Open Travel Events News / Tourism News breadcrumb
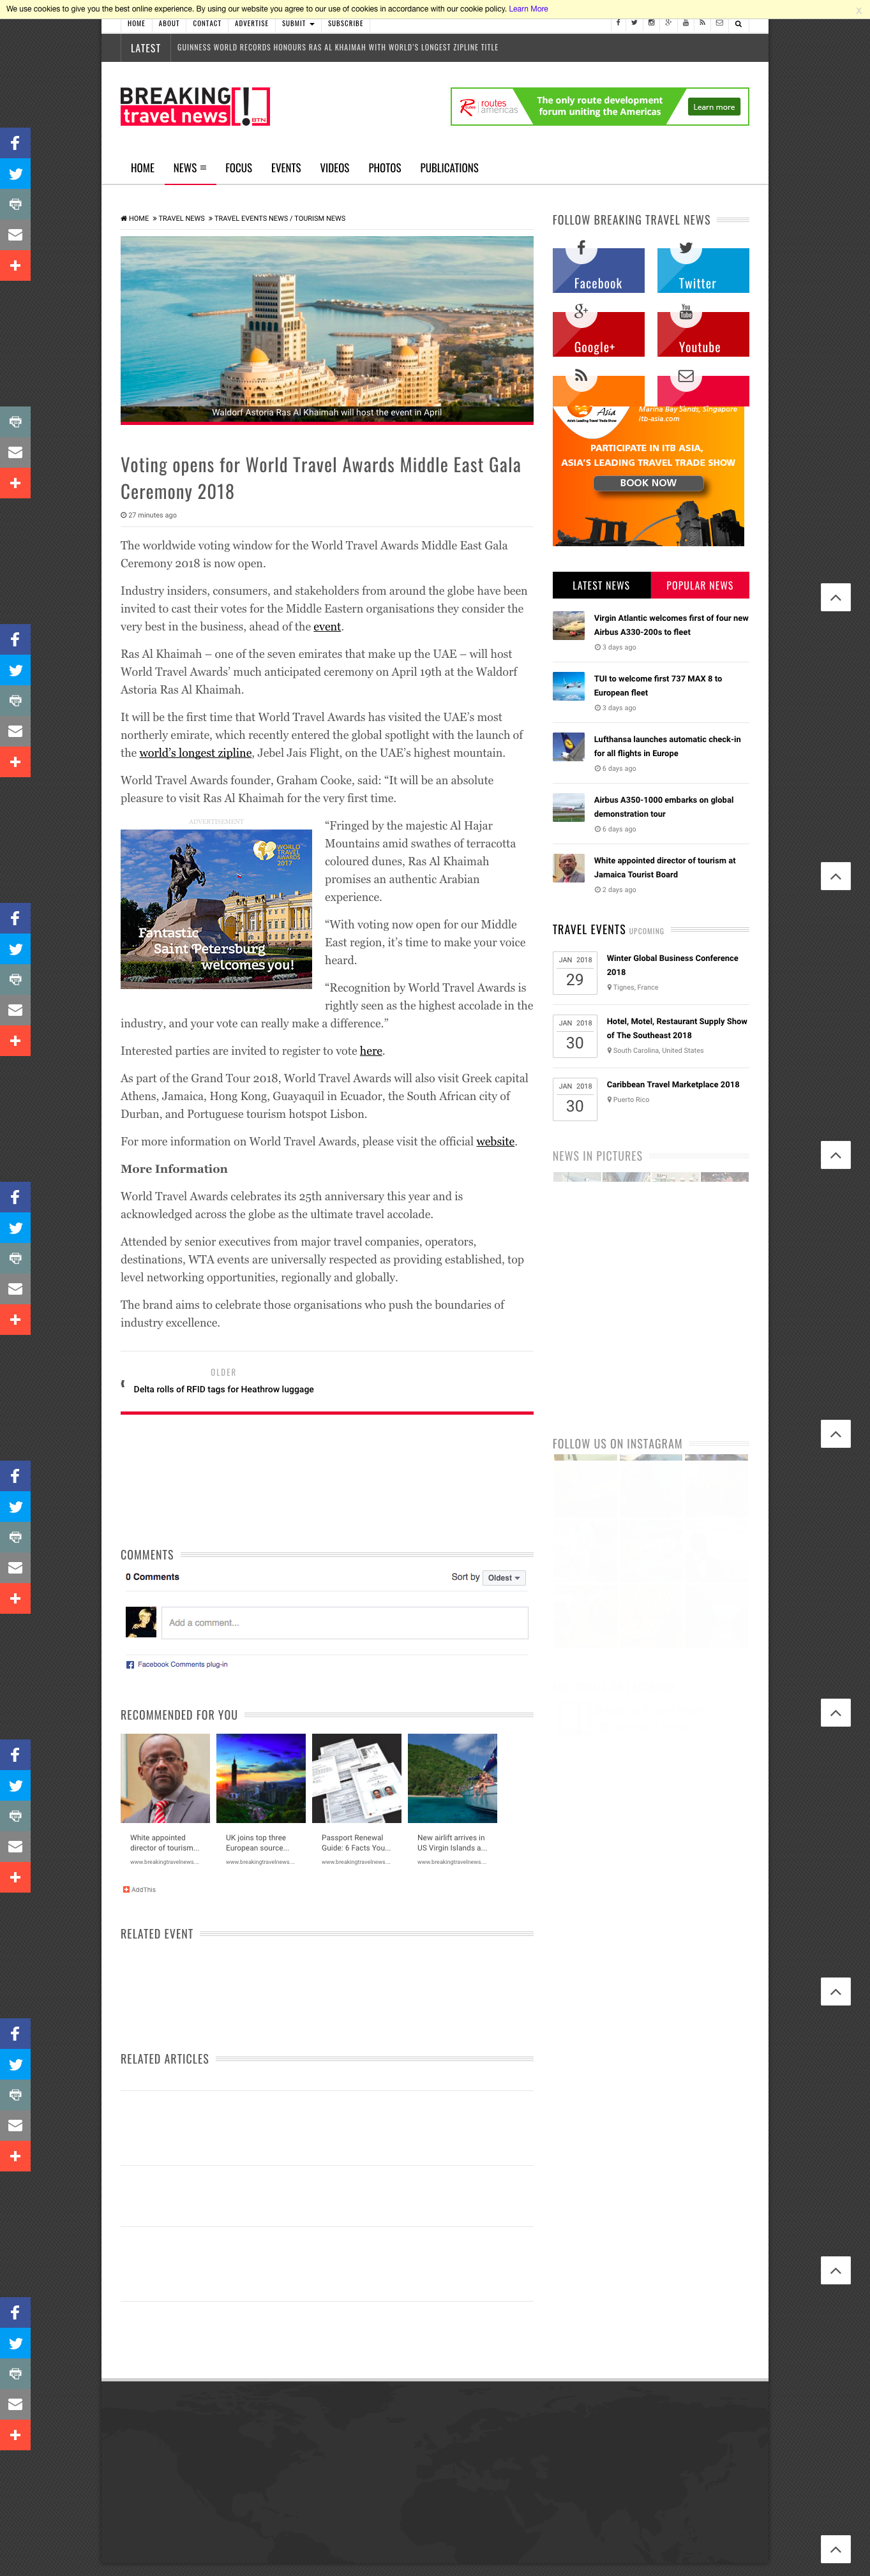870x2576 pixels. pos(280,218)
